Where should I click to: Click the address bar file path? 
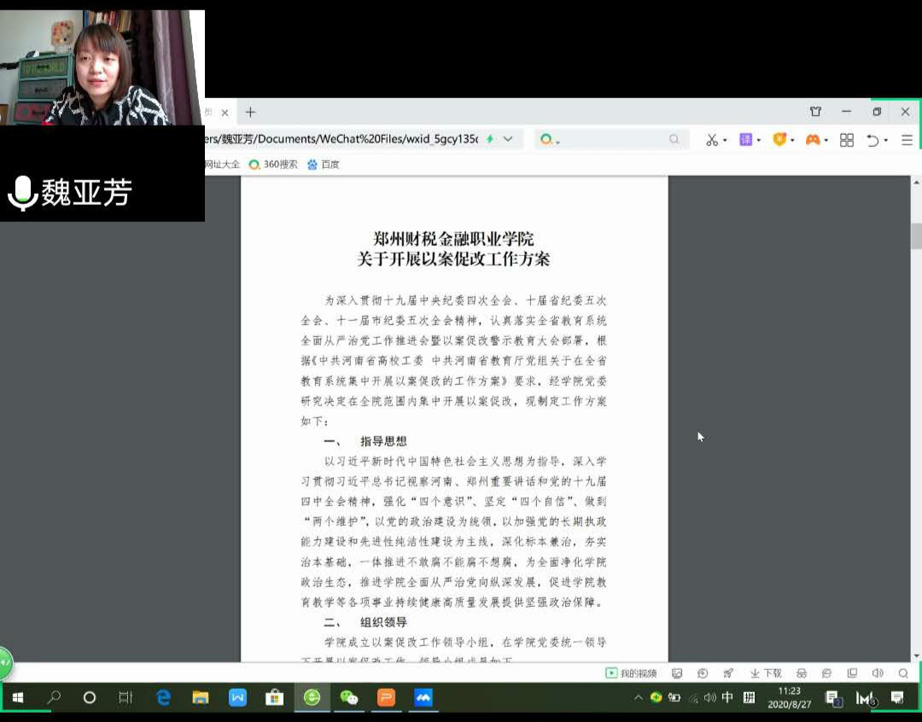(x=341, y=139)
